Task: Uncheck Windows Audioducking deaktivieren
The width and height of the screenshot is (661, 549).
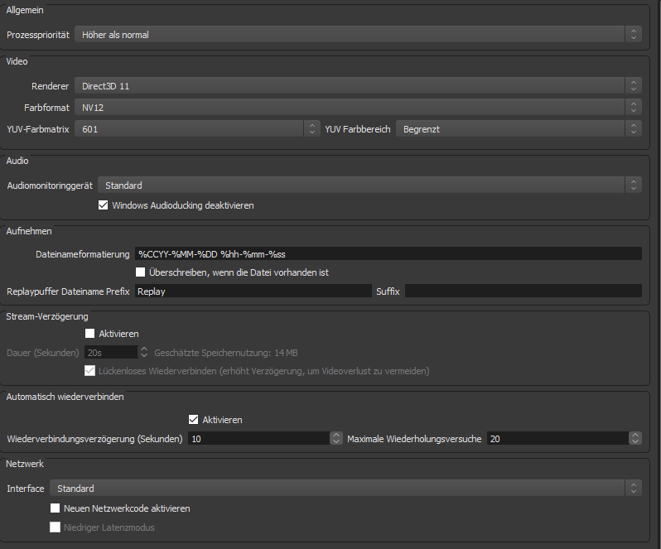Action: (x=104, y=205)
